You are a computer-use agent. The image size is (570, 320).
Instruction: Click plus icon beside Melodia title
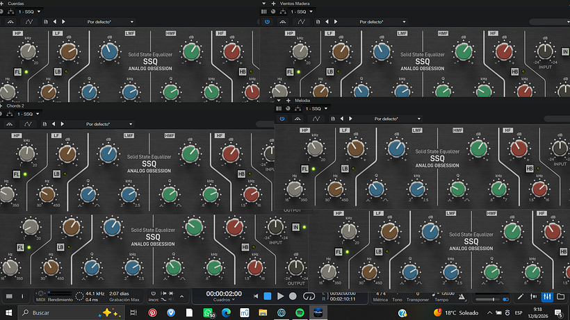pos(288,101)
